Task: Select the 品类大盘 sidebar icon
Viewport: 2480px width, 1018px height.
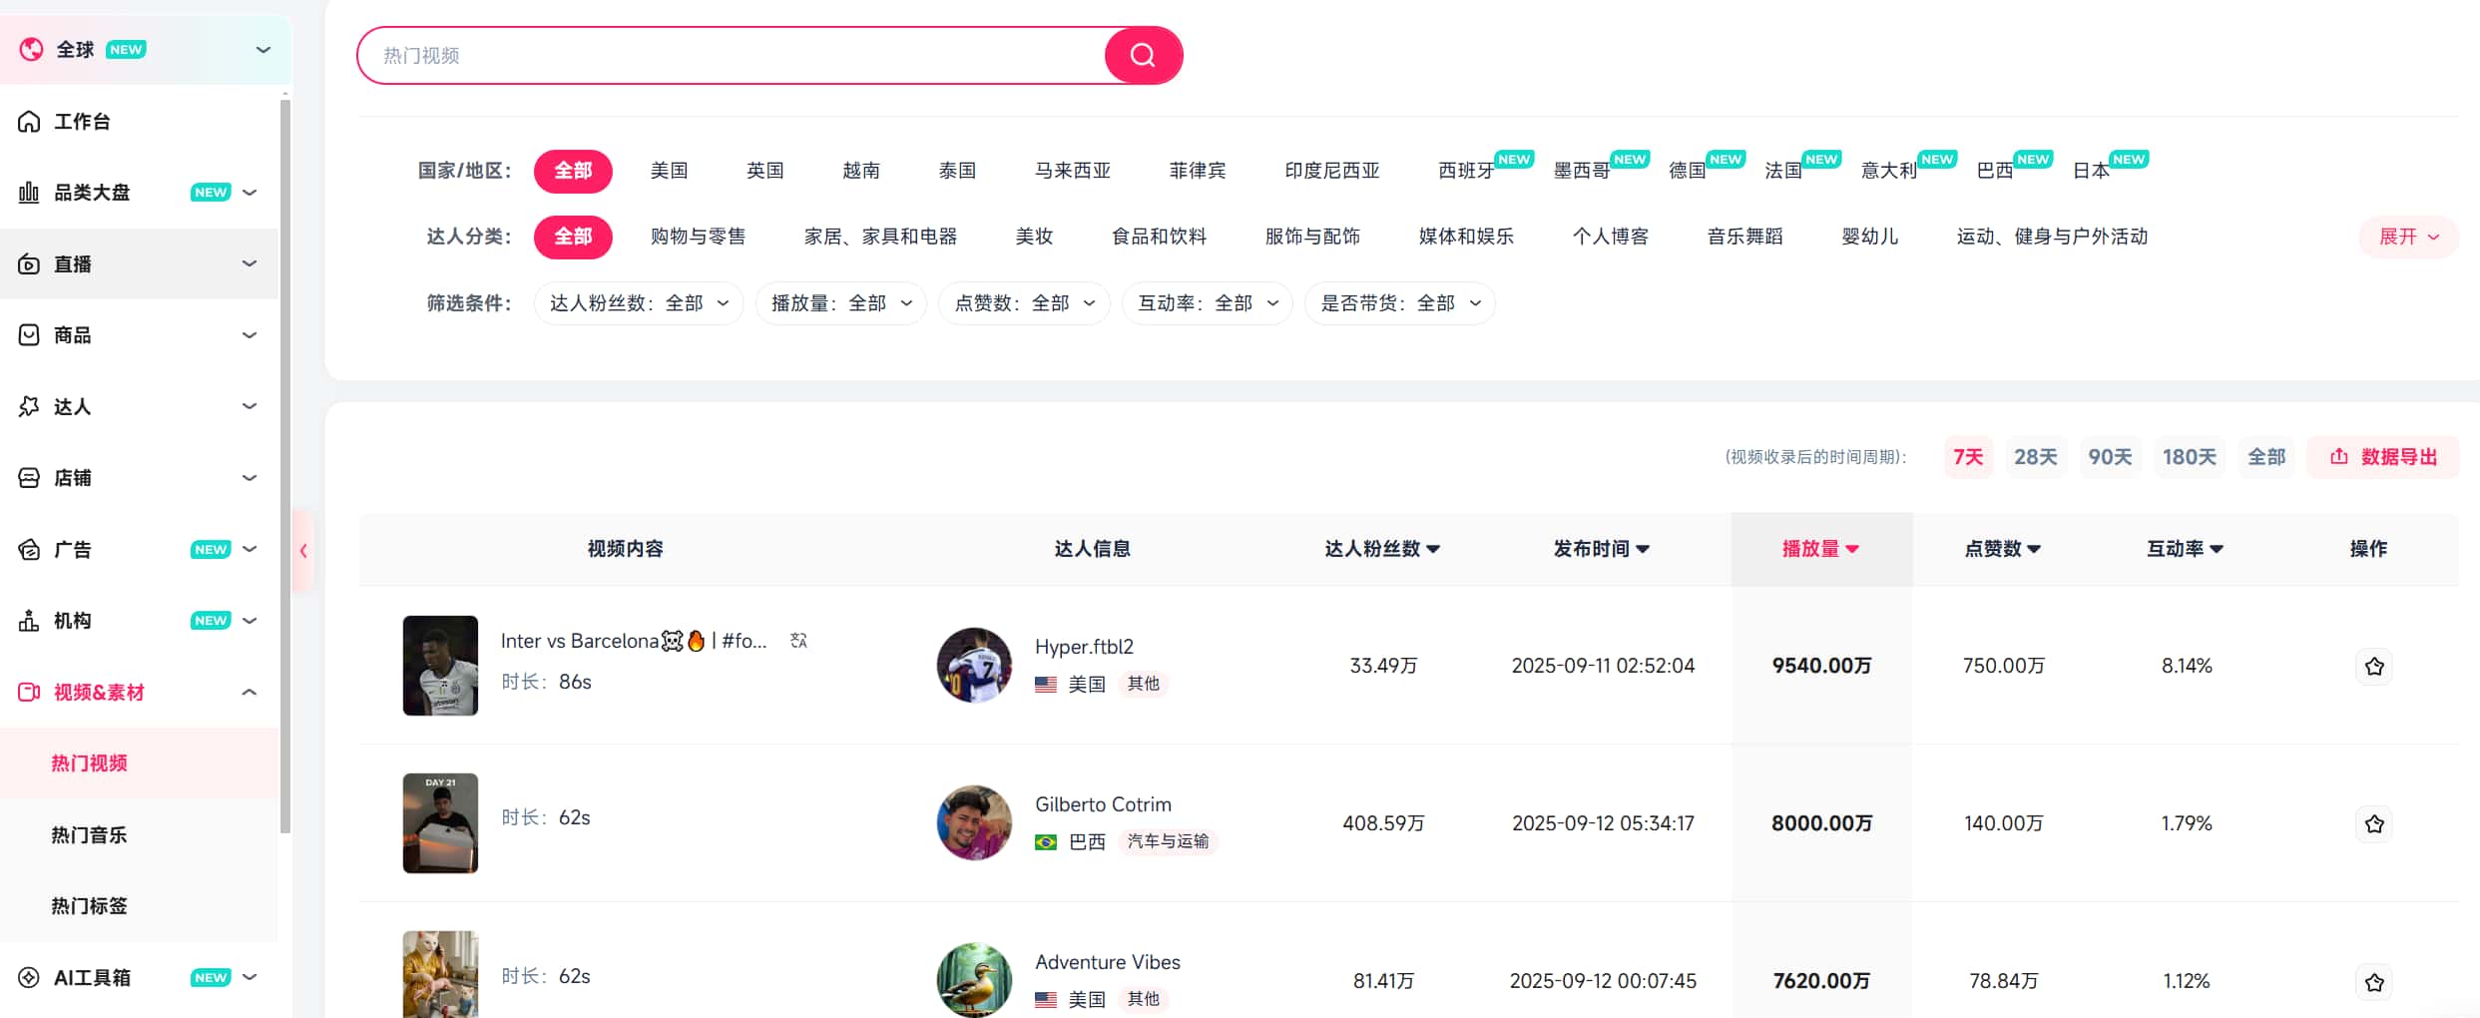Action: (x=28, y=192)
